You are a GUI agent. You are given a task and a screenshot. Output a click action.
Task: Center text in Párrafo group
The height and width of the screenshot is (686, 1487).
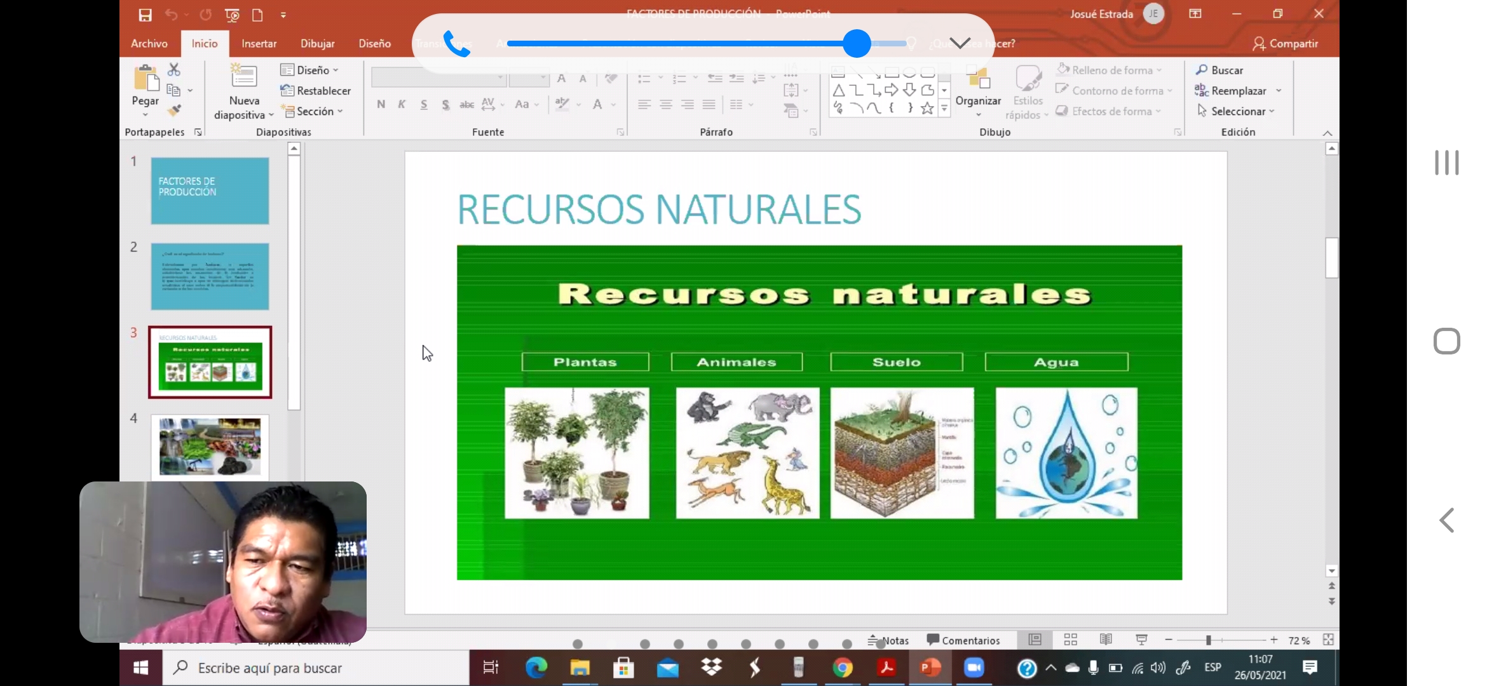666,104
